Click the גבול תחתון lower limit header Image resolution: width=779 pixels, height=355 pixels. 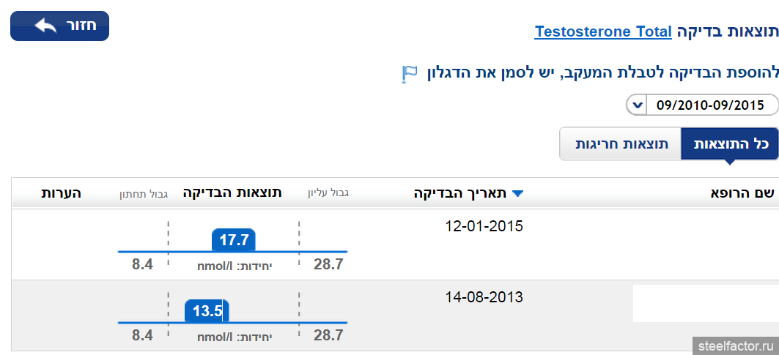click(144, 194)
